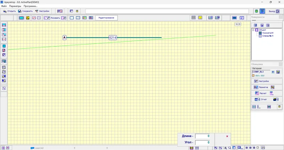Screen dimensions: 284x150
Task: Select Стена № 1 in the tree
Action: pos(268,36)
